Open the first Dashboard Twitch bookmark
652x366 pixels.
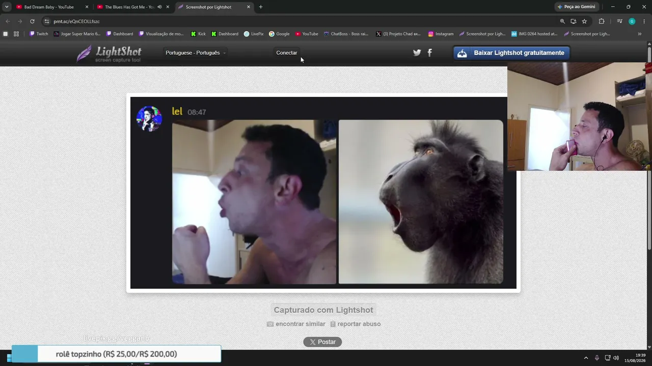click(120, 34)
